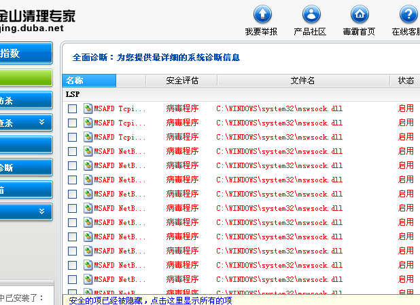
Task: Click the sidebar button below the green one
Action: click(x=26, y=100)
